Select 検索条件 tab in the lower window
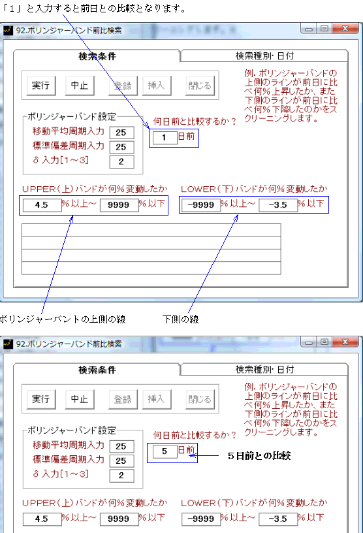This screenshot has width=363, height=533. tap(97, 370)
